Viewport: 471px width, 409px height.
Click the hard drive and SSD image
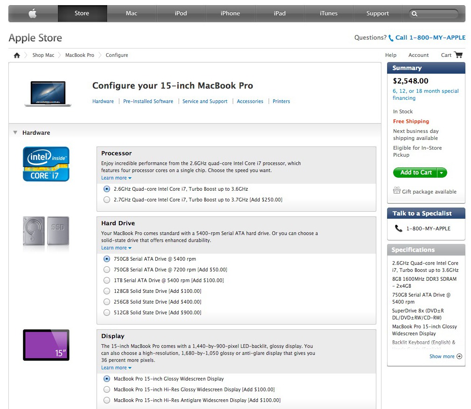pos(46,231)
